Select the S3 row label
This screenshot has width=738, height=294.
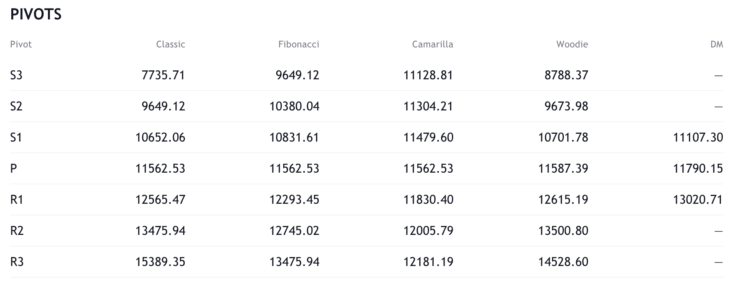(16, 75)
